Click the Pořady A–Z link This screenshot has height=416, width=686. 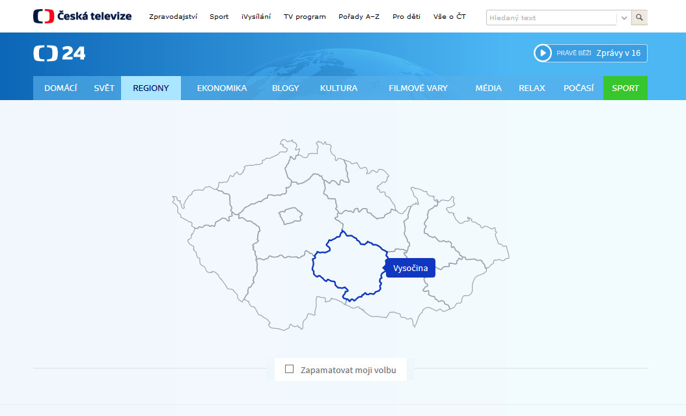359,16
